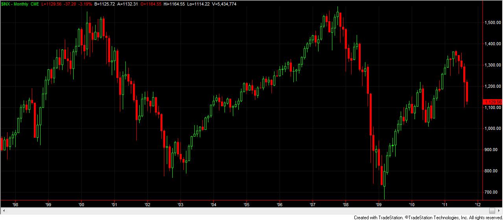Image resolution: width=503 pixels, height=220 pixels.
Task: Click the 1,200.00 price axis label
Action: (493, 86)
